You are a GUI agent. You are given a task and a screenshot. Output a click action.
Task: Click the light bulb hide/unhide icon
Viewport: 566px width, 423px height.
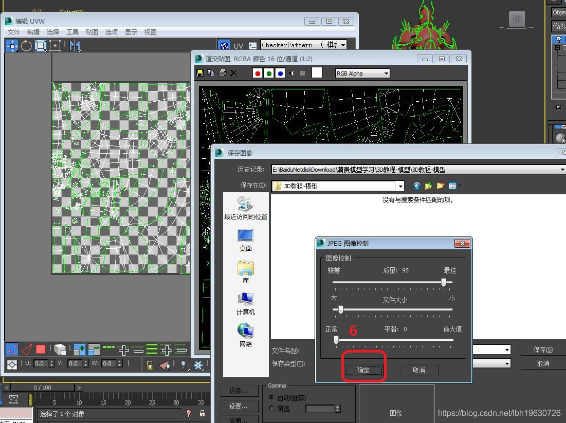point(184,365)
